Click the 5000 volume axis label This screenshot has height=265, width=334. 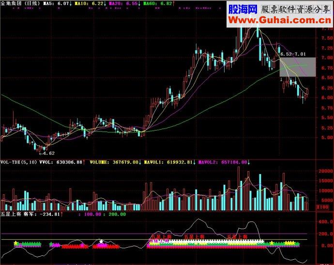(x=327, y=200)
